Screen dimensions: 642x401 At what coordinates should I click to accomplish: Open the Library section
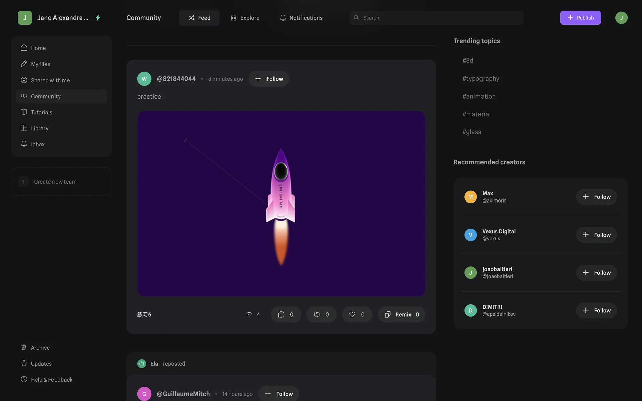[39, 128]
